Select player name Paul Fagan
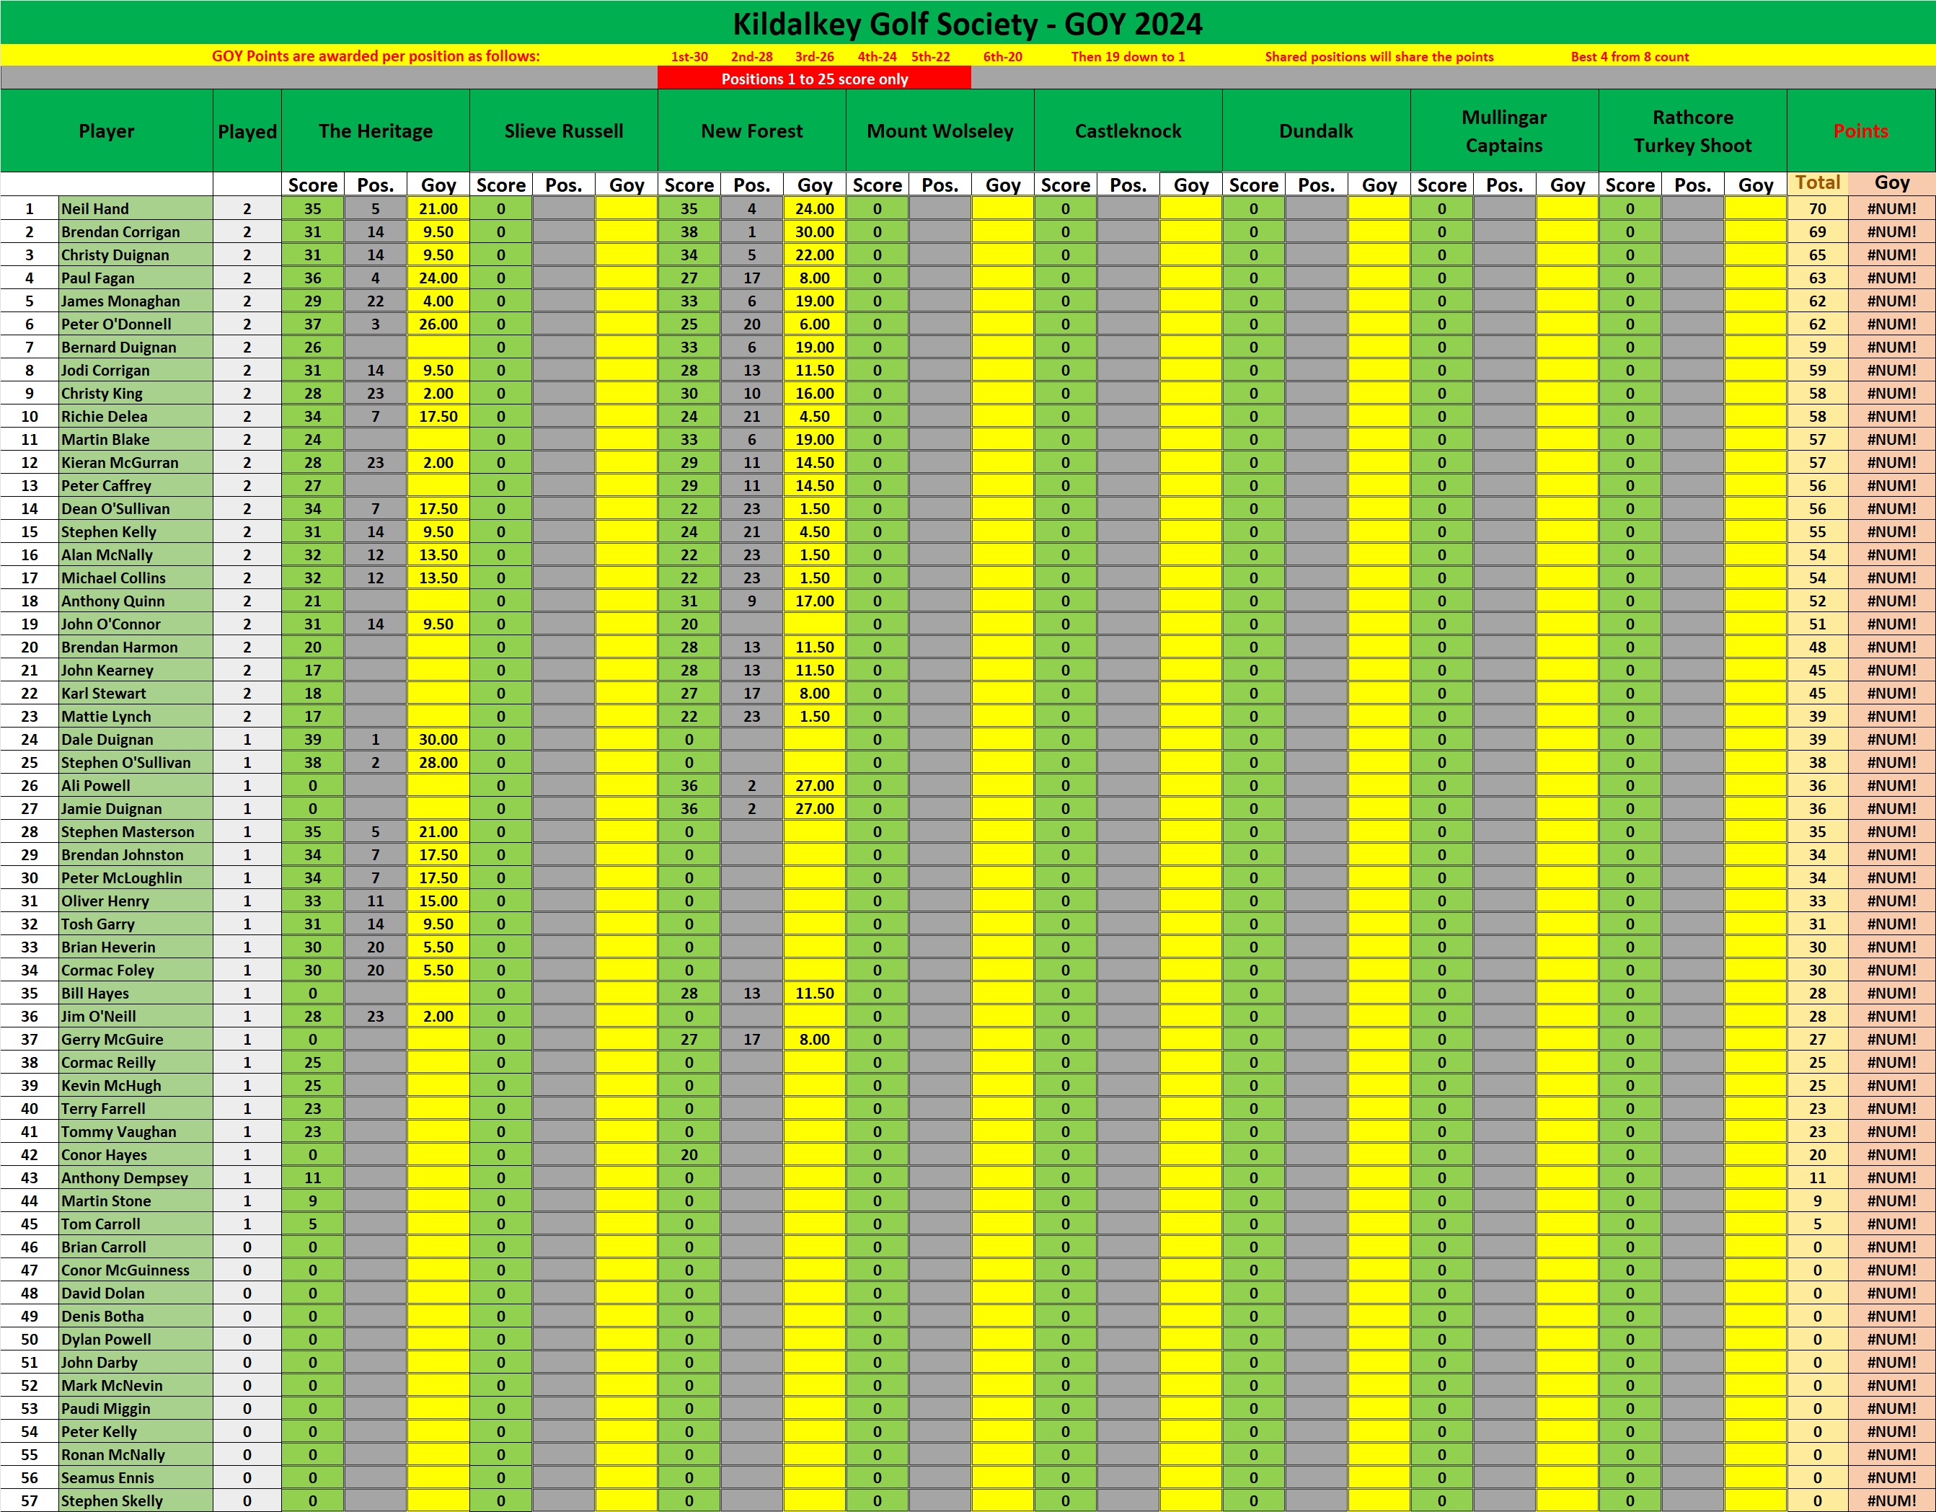 tap(136, 278)
